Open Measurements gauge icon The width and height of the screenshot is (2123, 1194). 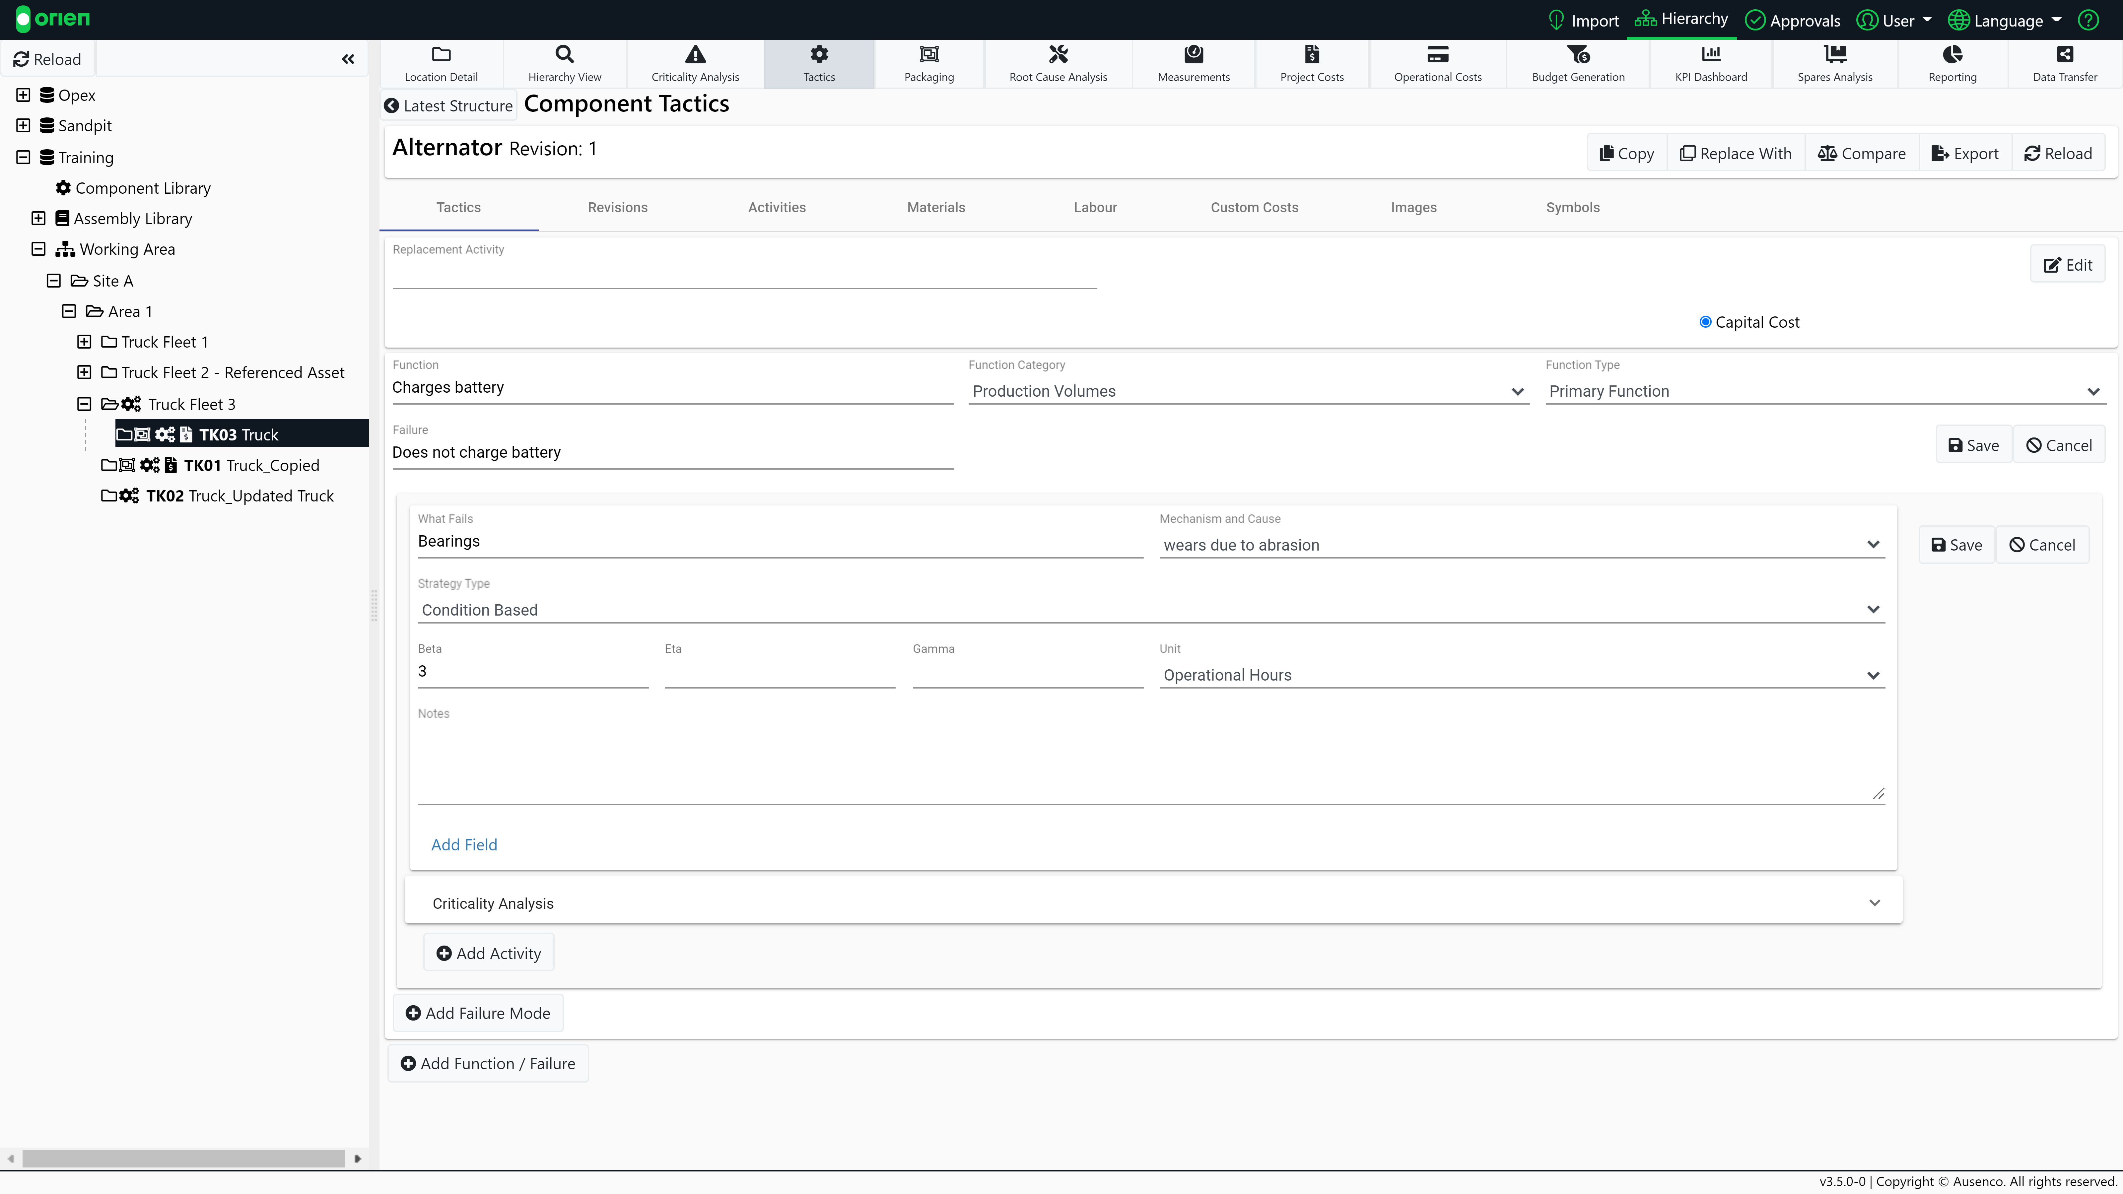(1194, 54)
